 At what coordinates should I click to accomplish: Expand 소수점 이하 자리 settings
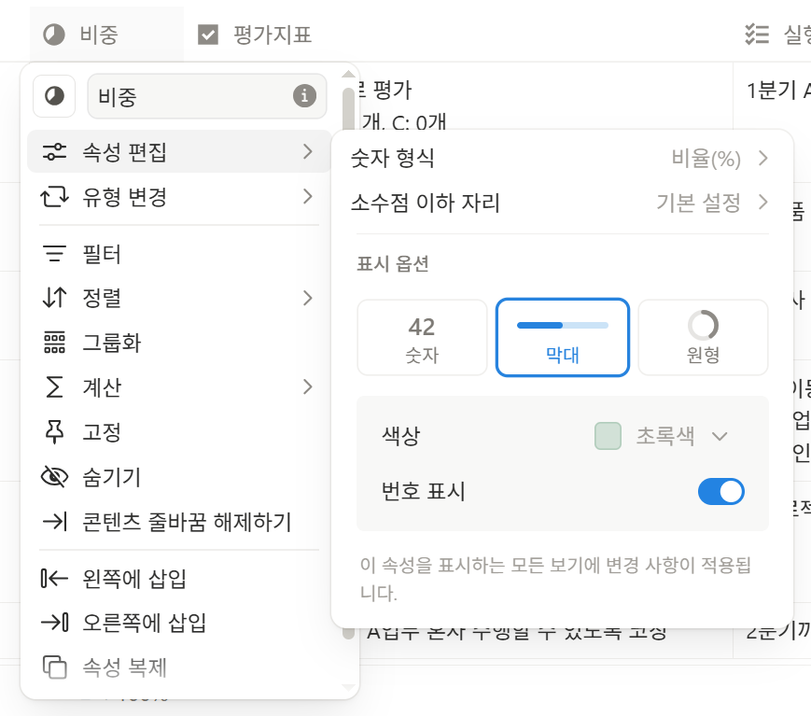click(763, 204)
